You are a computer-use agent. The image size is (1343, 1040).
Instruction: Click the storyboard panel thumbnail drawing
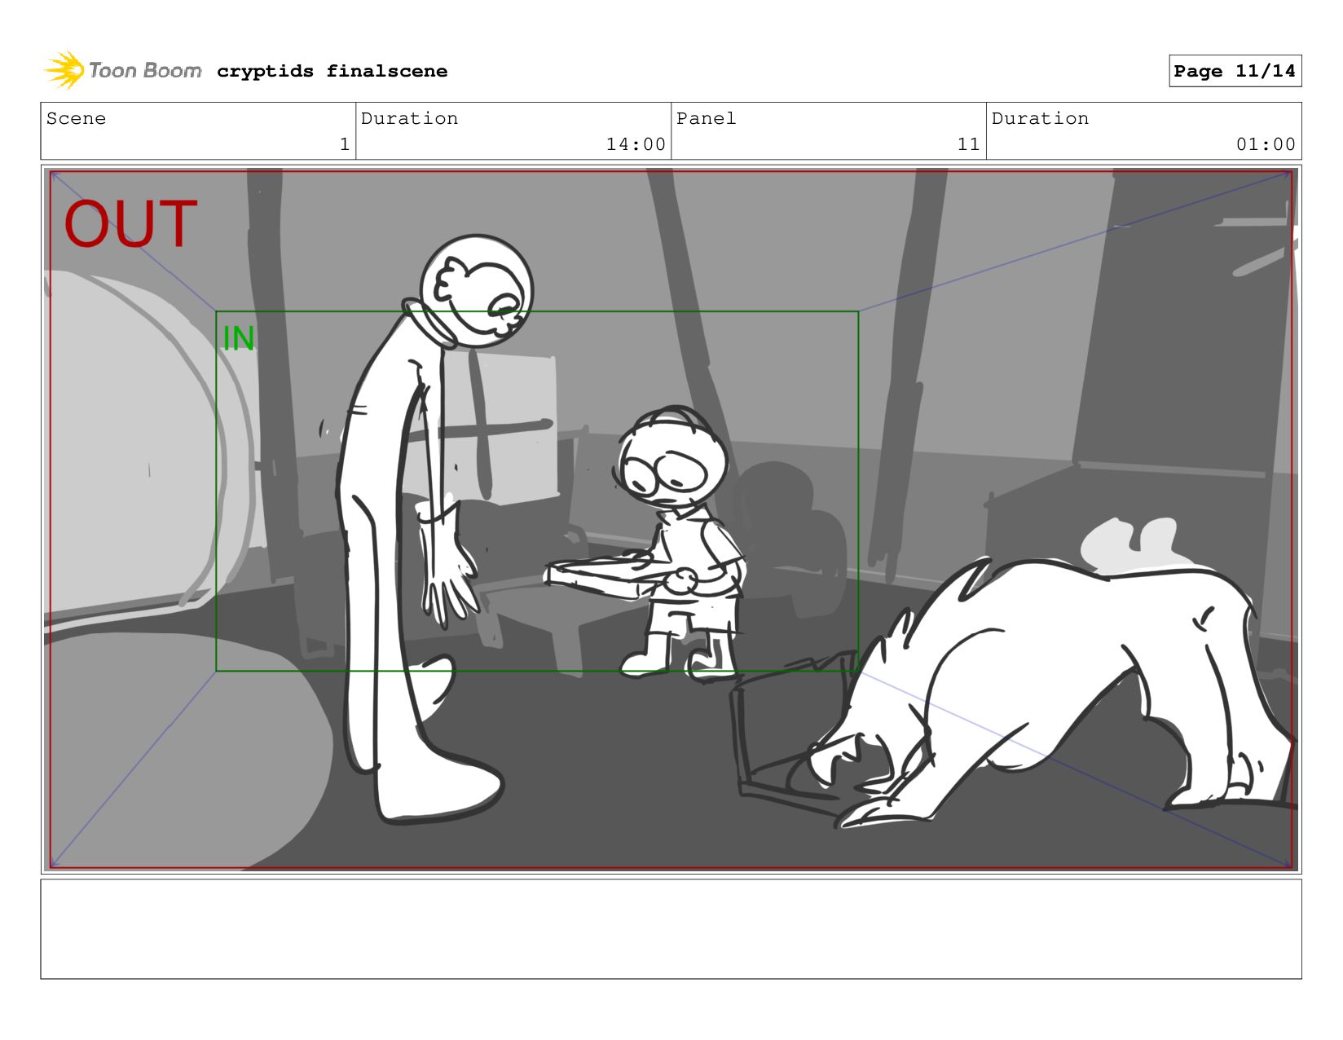(x=671, y=519)
